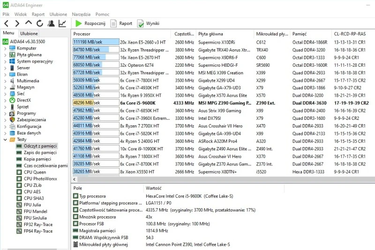Open Wyniki with the checkmark icon

click(x=148, y=23)
